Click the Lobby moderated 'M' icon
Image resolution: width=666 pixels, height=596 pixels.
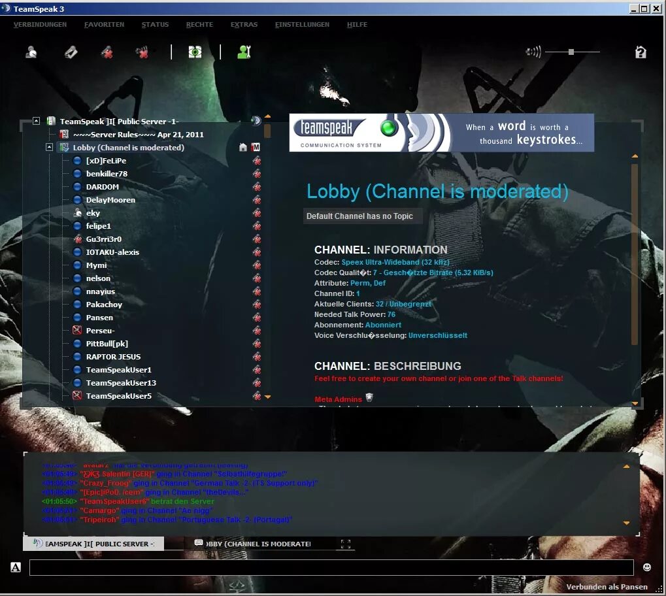tap(256, 148)
